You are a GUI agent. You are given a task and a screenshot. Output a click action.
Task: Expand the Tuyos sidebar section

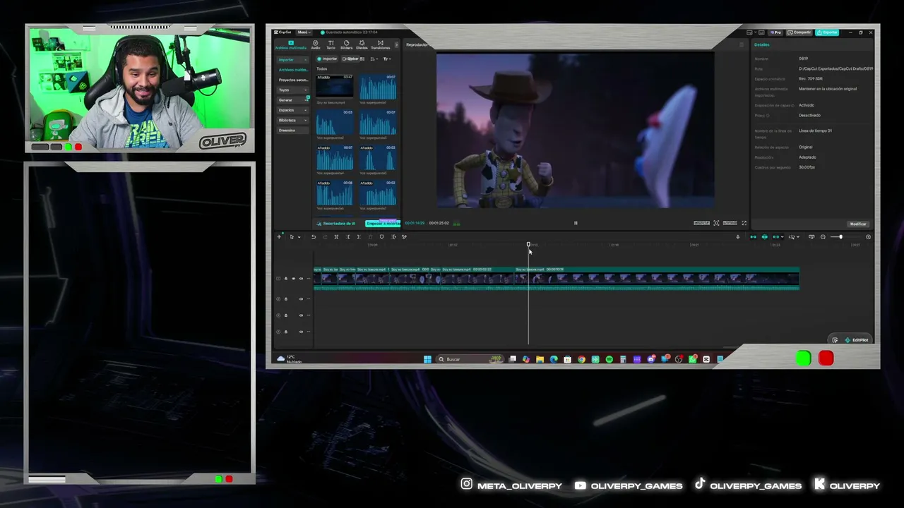coord(292,90)
